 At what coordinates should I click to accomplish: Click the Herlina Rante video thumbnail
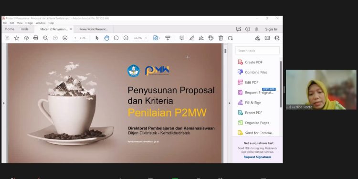pyautogui.click(x=321, y=90)
